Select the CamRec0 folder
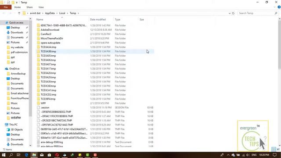The height and width of the screenshot is (158, 281). point(46,34)
